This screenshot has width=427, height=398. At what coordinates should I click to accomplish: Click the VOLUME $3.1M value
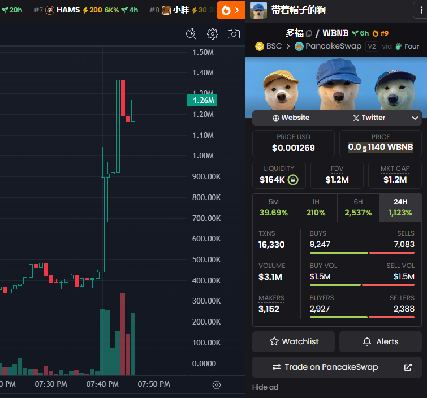[x=270, y=277]
